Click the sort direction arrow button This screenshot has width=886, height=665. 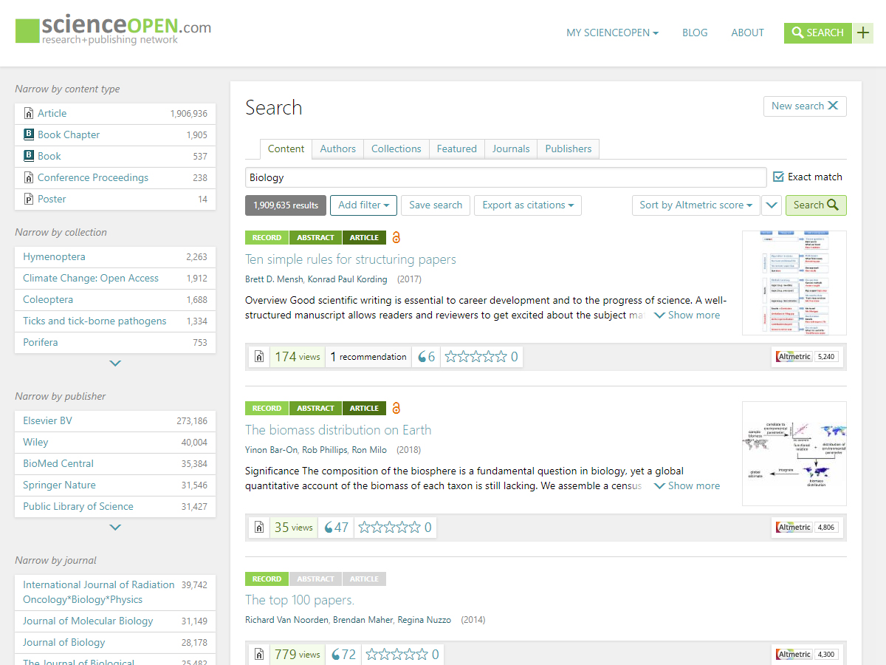(772, 205)
